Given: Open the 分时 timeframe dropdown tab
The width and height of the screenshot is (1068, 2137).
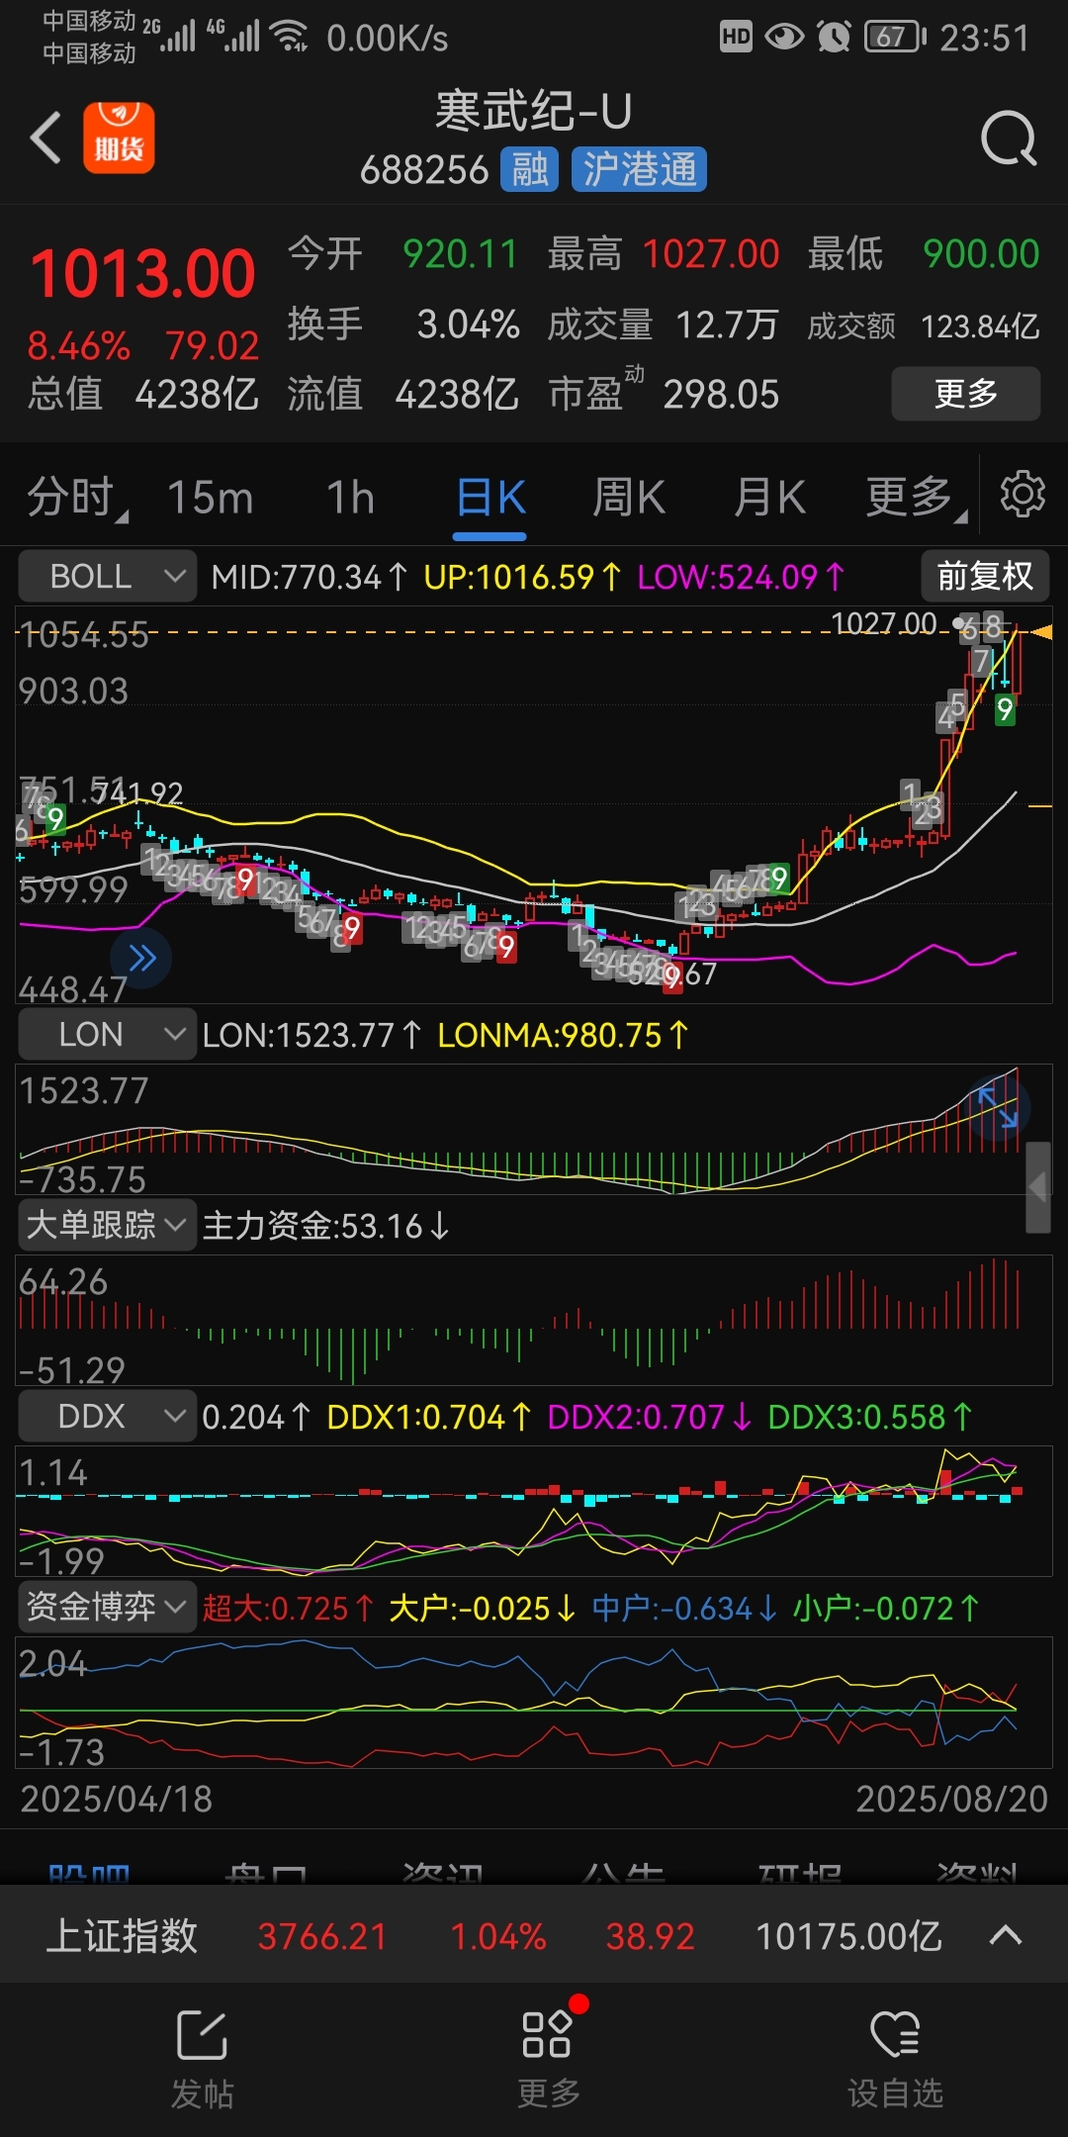Looking at the screenshot, I should coord(76,496).
